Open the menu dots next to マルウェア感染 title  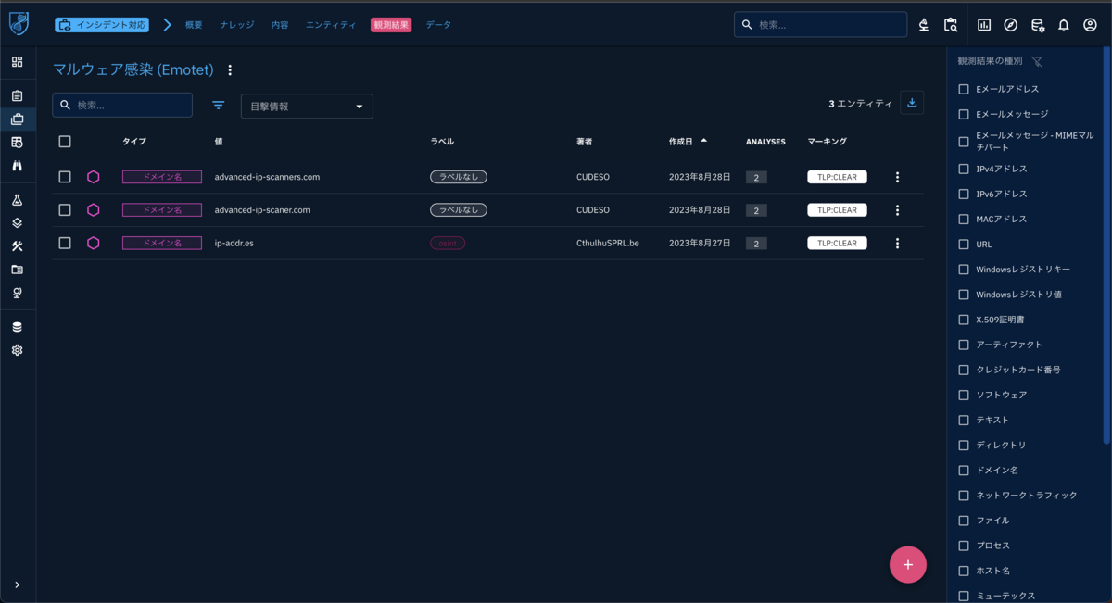pos(230,70)
